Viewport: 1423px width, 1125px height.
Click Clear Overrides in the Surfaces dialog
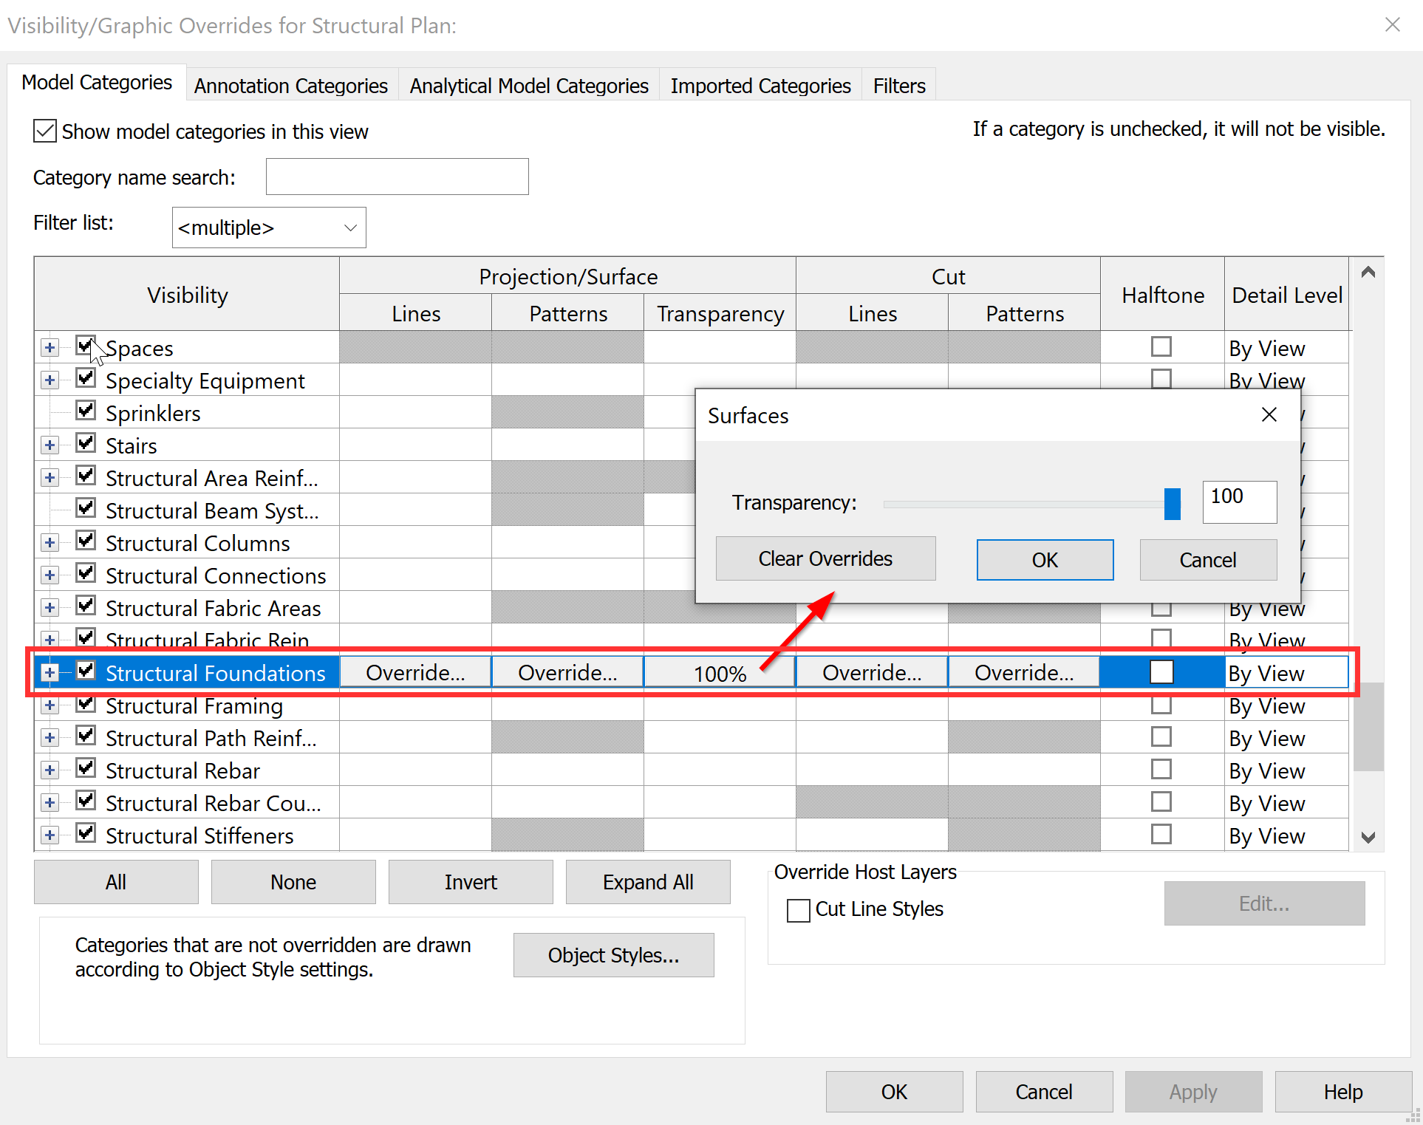pos(825,558)
